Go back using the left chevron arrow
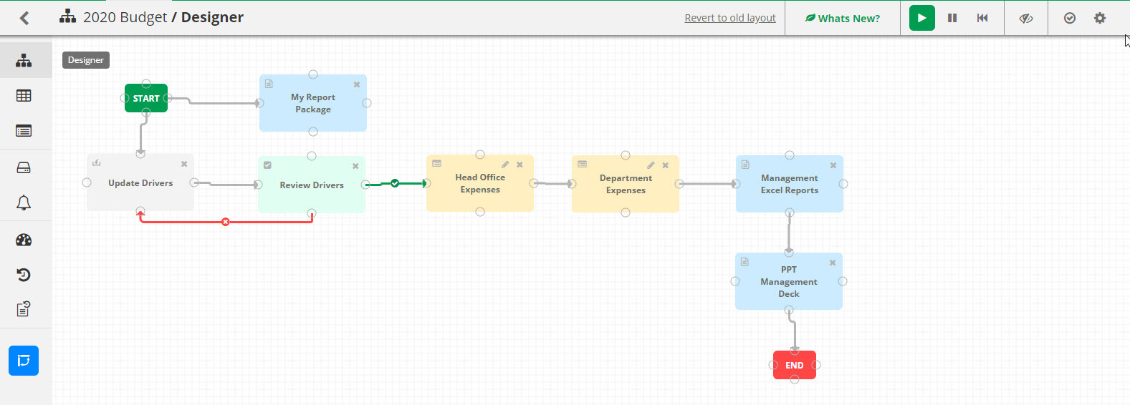Image resolution: width=1130 pixels, height=405 pixels. pyautogui.click(x=24, y=18)
